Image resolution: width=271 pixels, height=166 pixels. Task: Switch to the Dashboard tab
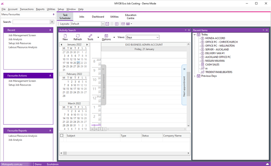[x=98, y=17]
